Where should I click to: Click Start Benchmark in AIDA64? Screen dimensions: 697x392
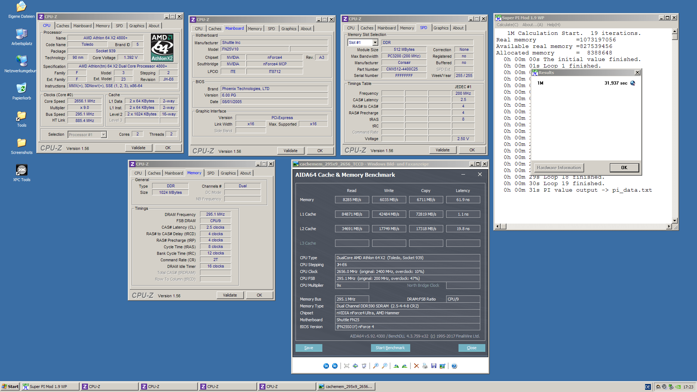390,348
